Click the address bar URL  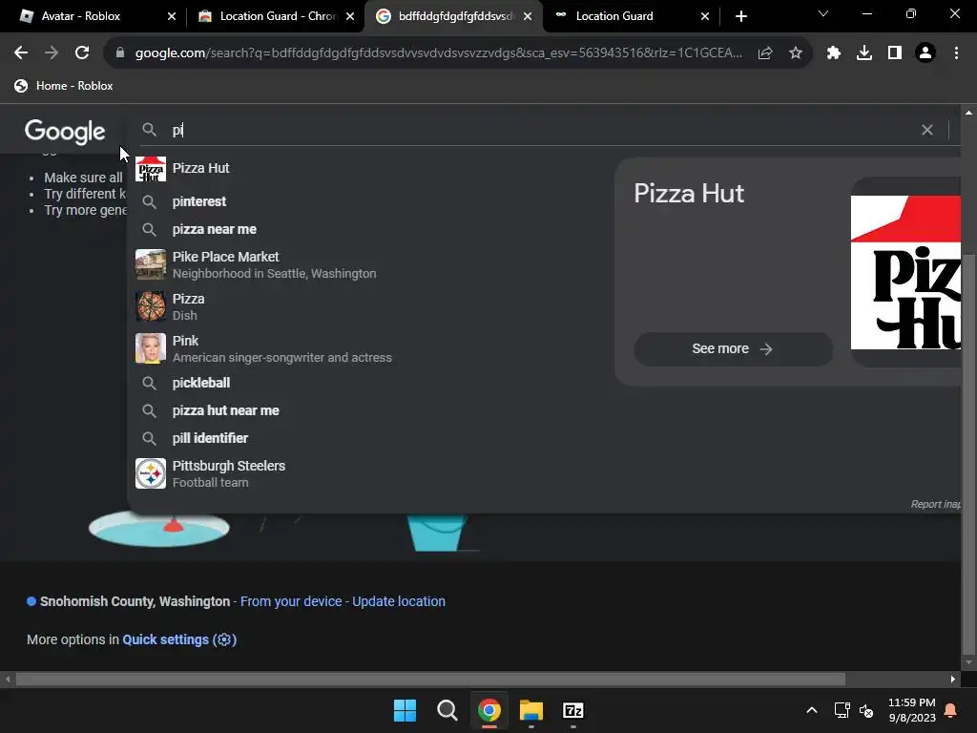click(439, 53)
